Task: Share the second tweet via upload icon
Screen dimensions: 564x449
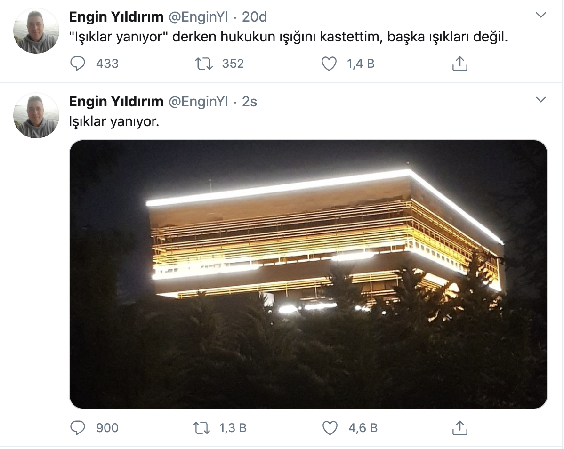Action: [459, 428]
